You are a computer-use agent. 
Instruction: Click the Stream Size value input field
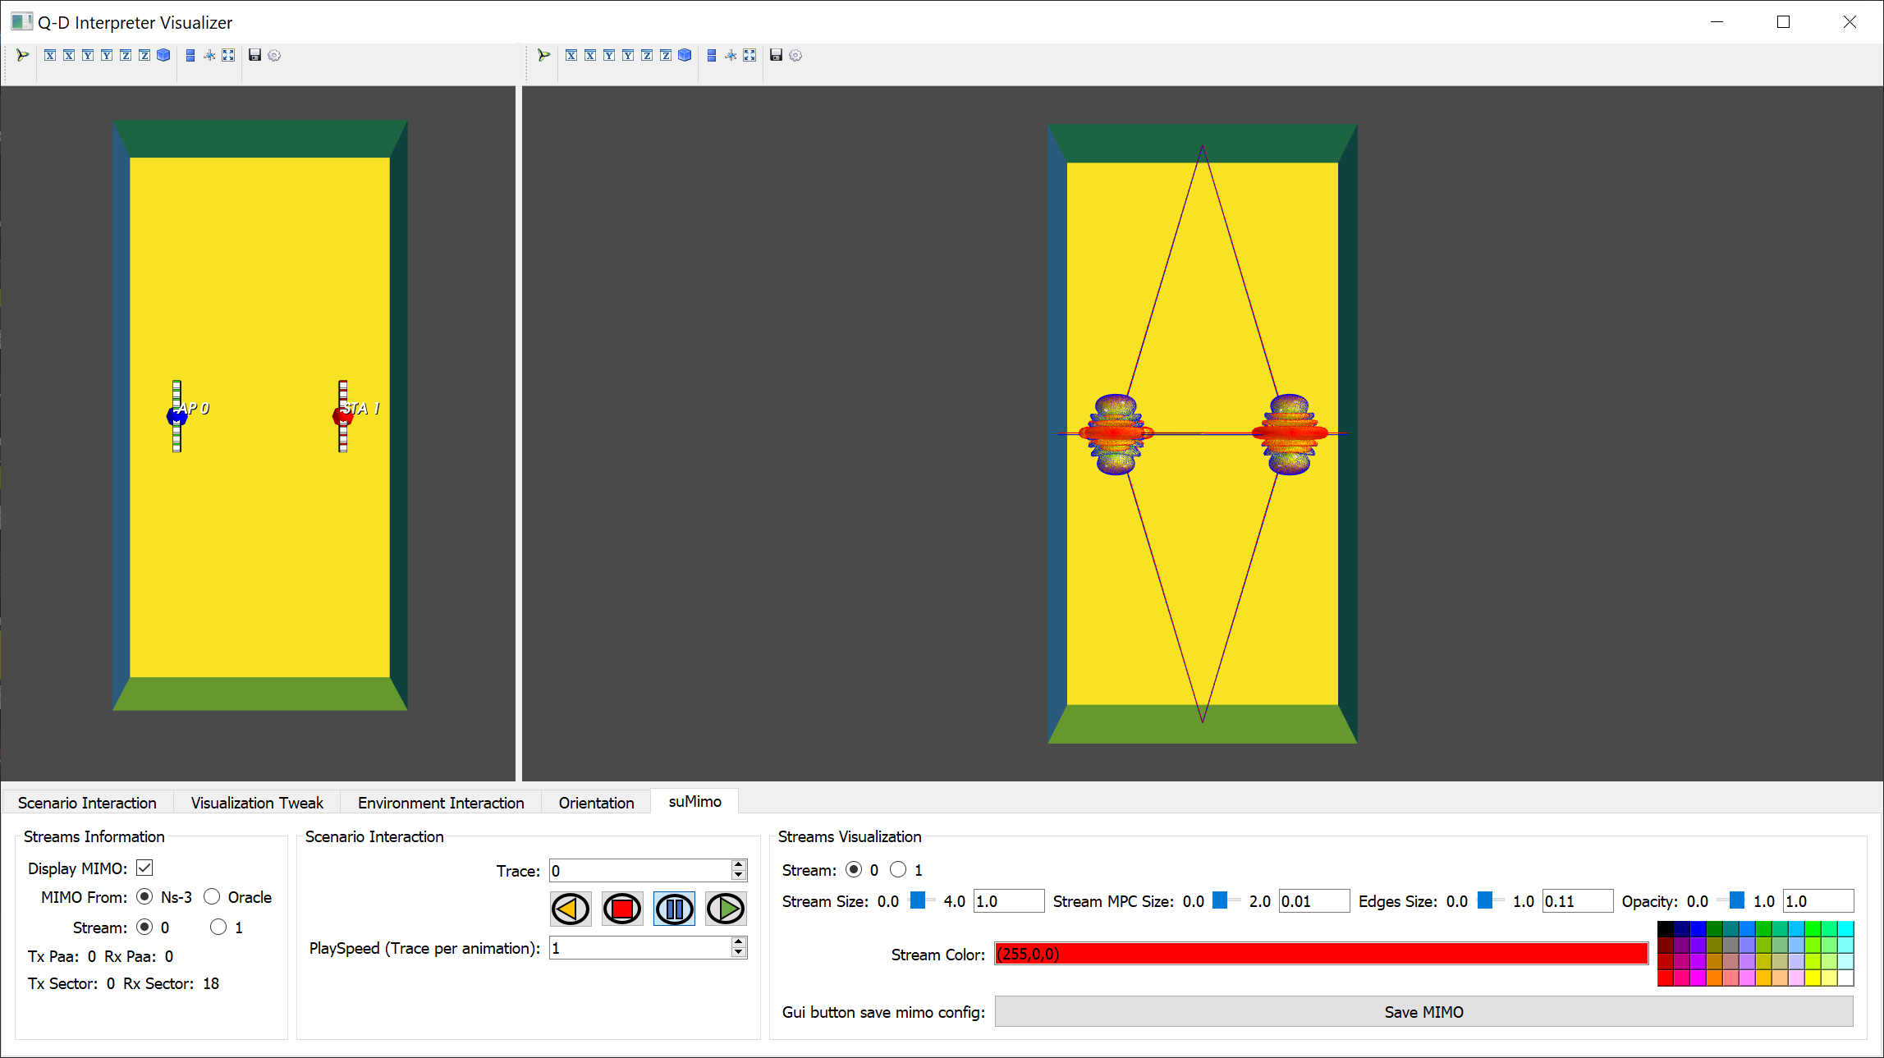click(x=1008, y=900)
